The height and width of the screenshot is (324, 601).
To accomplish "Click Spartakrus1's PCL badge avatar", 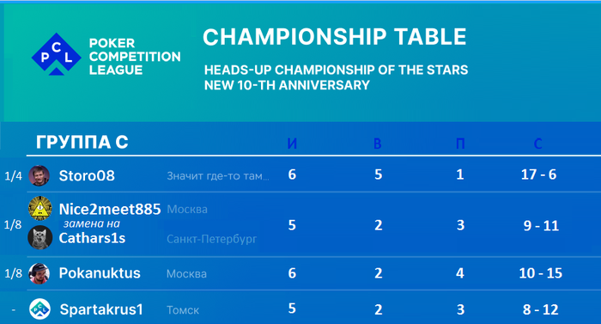I will [39, 309].
